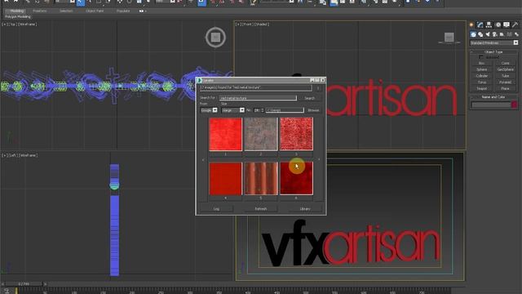Viewport: 522px width, 294px height.
Task: Go to previous results page arrow in dialog
Action: (203, 160)
